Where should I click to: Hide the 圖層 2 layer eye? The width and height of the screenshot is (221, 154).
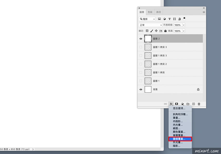tap(141, 39)
